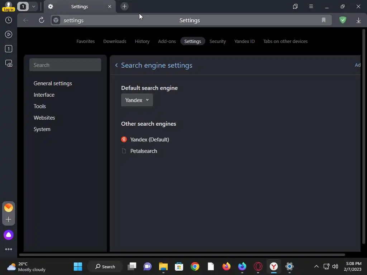Click the taskbar Search box

(105, 266)
